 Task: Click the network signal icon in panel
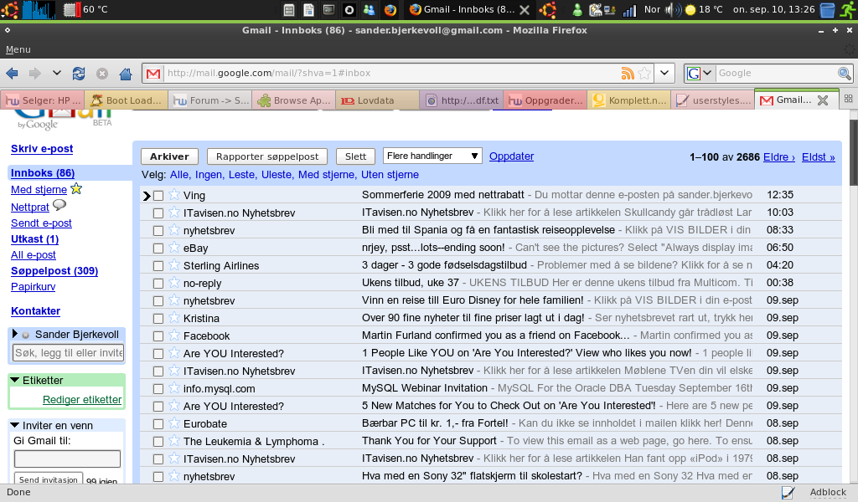click(x=630, y=9)
